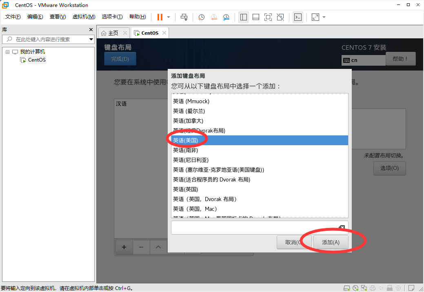Click the 完成(D) button
424x292 pixels.
[x=120, y=59]
